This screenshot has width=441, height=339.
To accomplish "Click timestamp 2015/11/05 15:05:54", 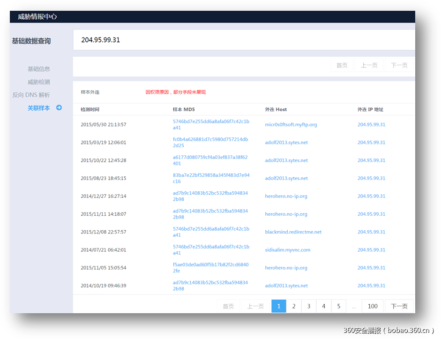I will click(x=103, y=268).
